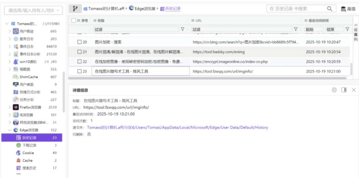Select the 用户痕迹 icon in the tree
The width and height of the screenshot is (359, 178).
tap(16, 31)
